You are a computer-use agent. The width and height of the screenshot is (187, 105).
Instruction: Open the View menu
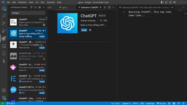[31, 2]
